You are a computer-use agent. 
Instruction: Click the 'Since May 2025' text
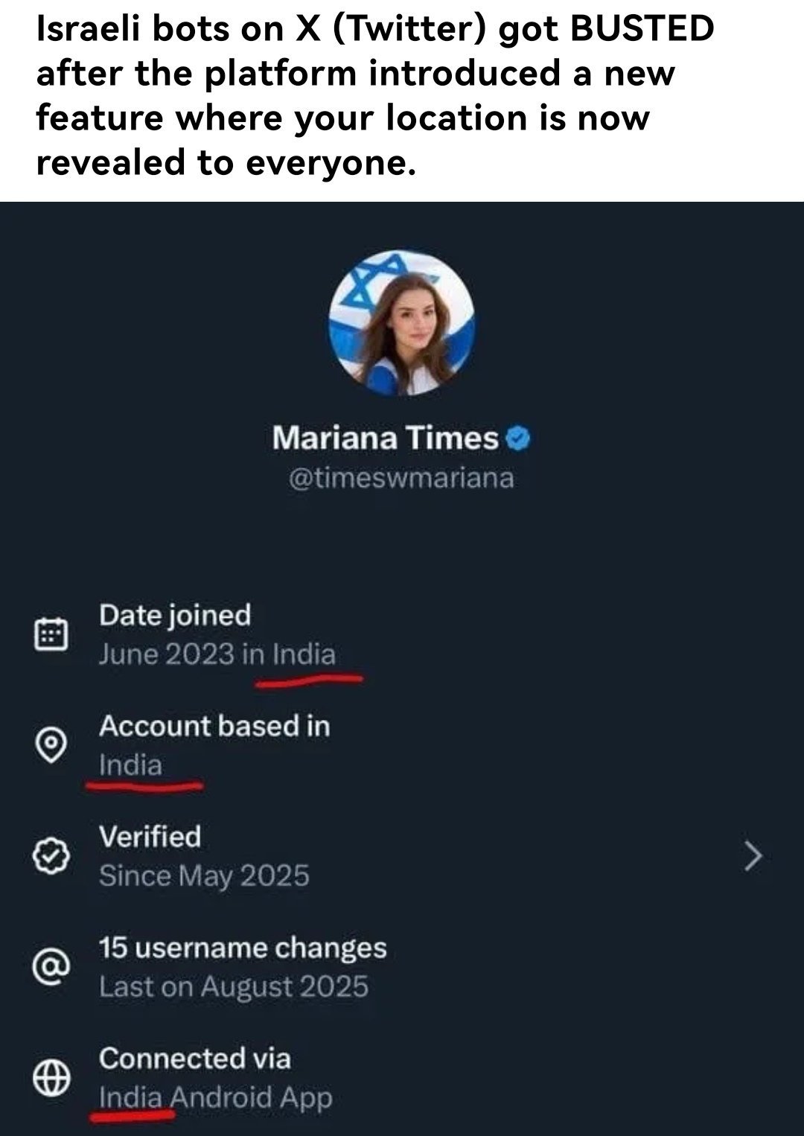coord(204,876)
